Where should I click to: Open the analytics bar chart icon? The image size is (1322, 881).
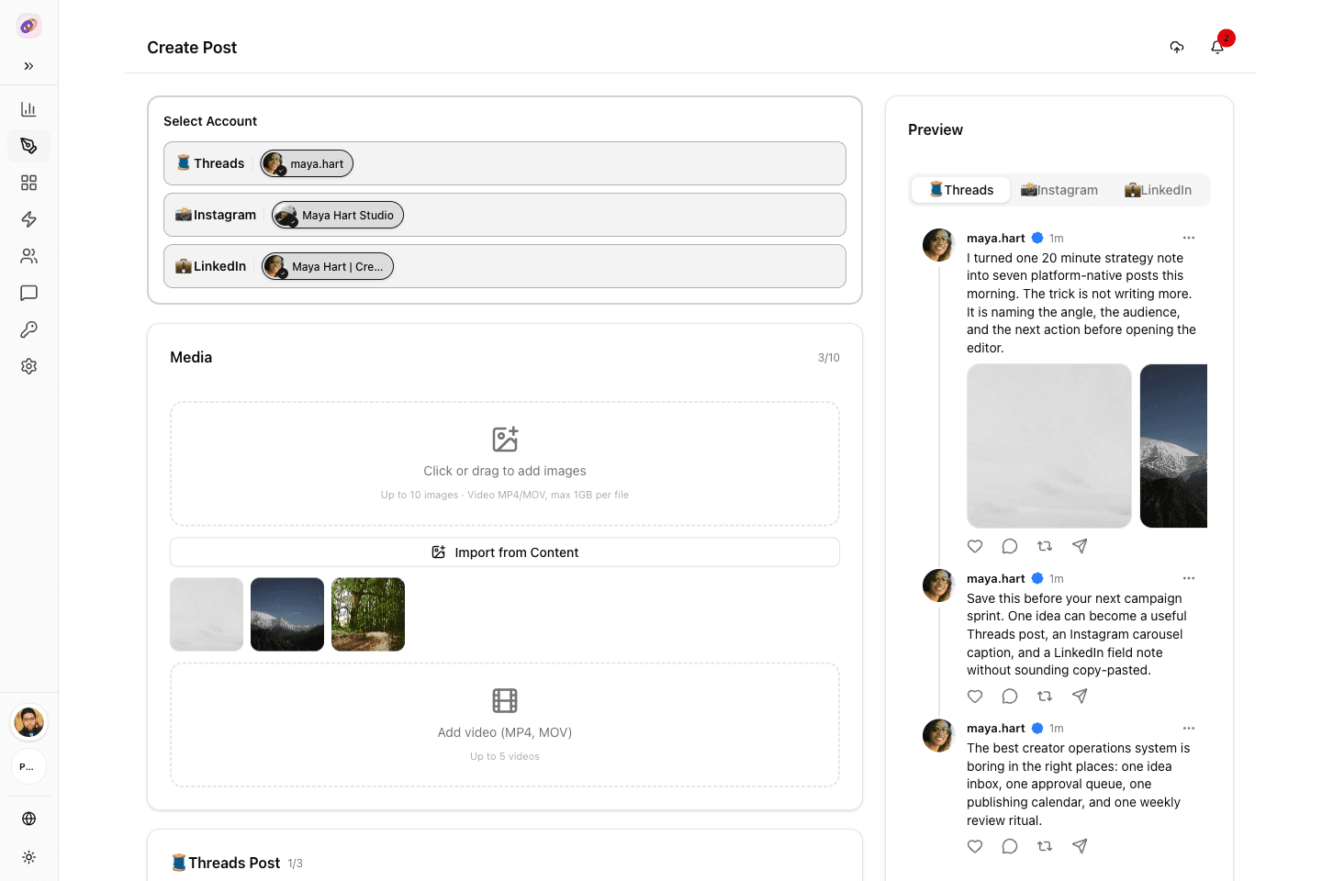pos(28,109)
